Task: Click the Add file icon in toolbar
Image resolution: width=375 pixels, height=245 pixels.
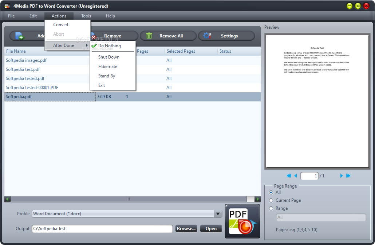Action: pyautogui.click(x=19, y=36)
